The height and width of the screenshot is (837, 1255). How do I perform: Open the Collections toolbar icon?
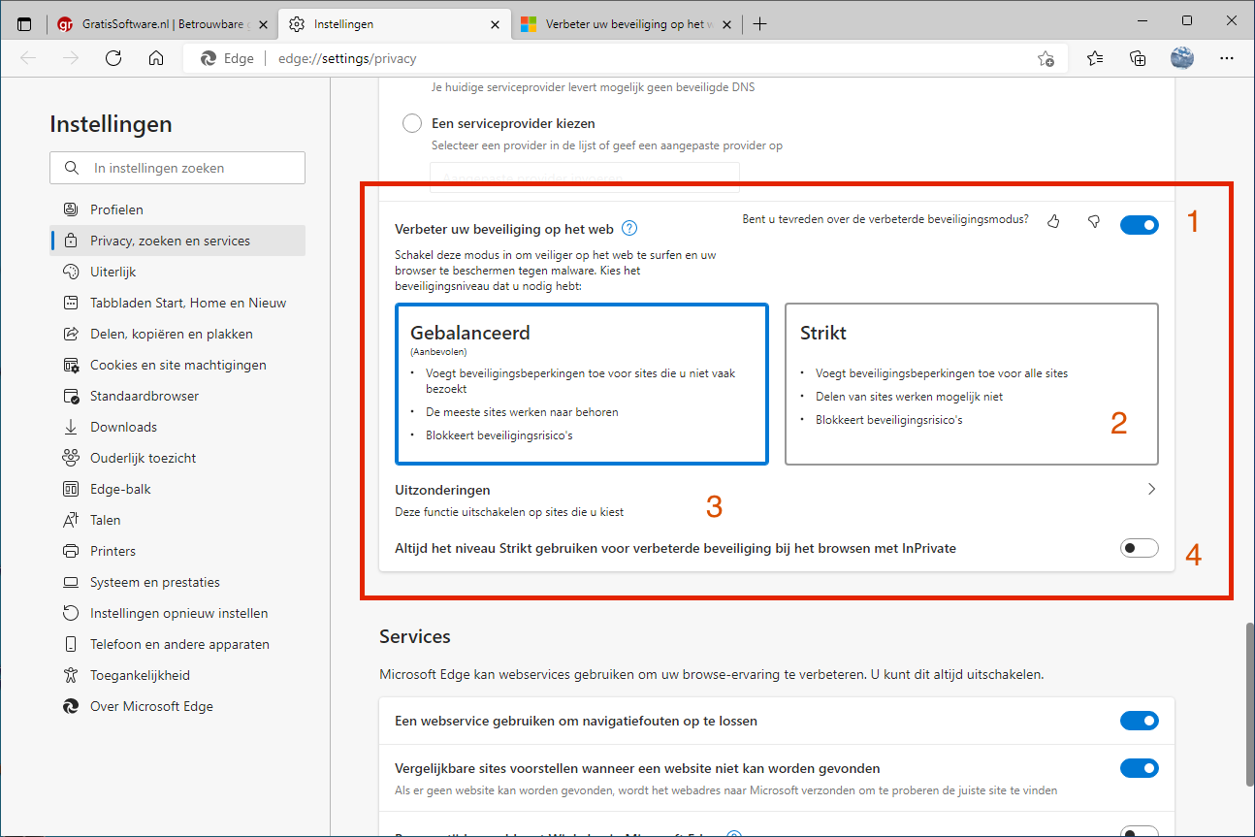point(1138,58)
